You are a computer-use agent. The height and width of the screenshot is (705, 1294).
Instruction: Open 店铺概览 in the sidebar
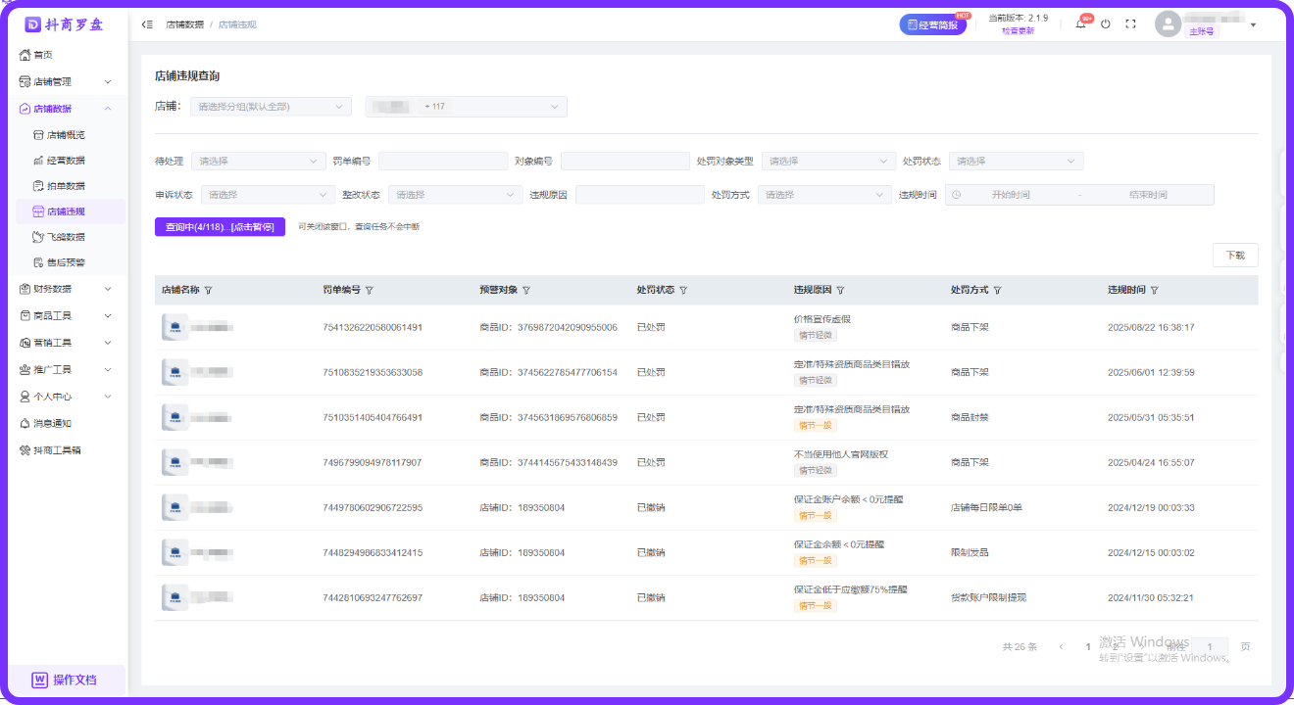pos(66,135)
